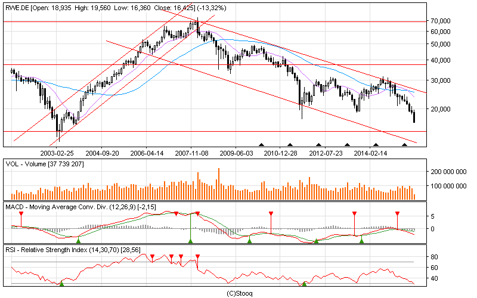Image resolution: width=477 pixels, height=298 pixels.
Task: Click the (-13,32%) change value in header
Action: tap(212, 8)
